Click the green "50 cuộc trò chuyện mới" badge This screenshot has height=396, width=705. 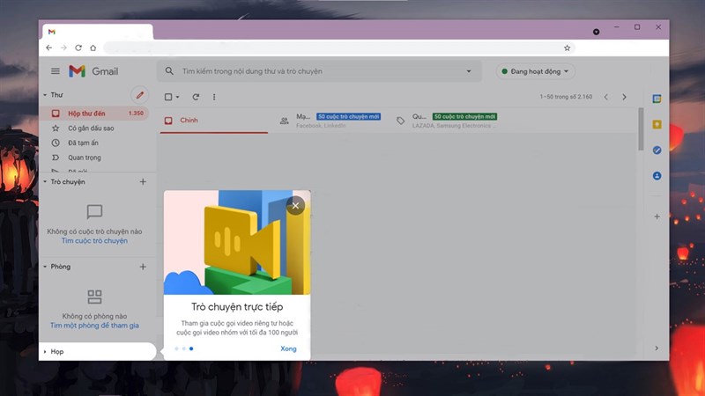[465, 116]
